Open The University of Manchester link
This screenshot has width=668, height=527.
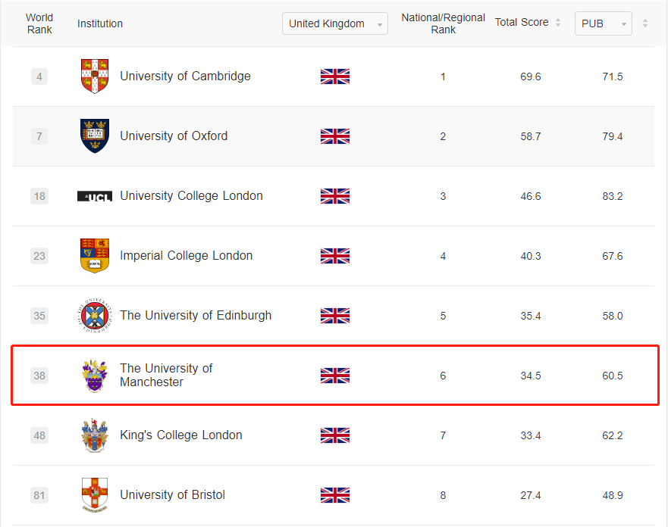(166, 375)
